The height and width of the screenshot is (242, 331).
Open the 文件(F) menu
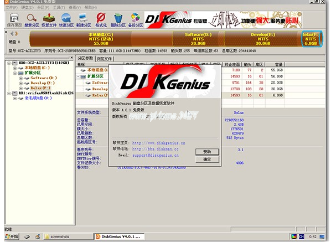click(12, 8)
